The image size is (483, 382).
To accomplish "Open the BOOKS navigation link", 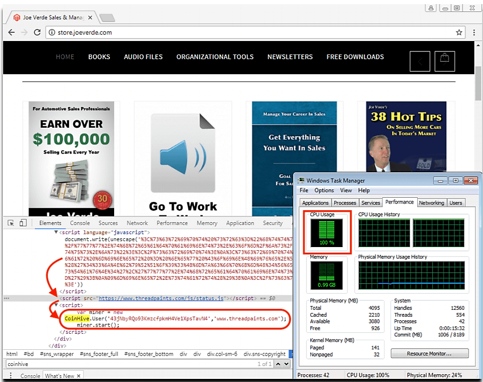I will tap(99, 57).
